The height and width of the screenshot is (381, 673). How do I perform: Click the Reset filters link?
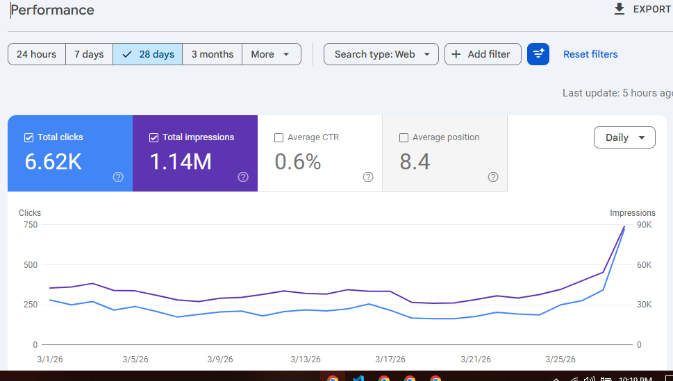pos(590,54)
